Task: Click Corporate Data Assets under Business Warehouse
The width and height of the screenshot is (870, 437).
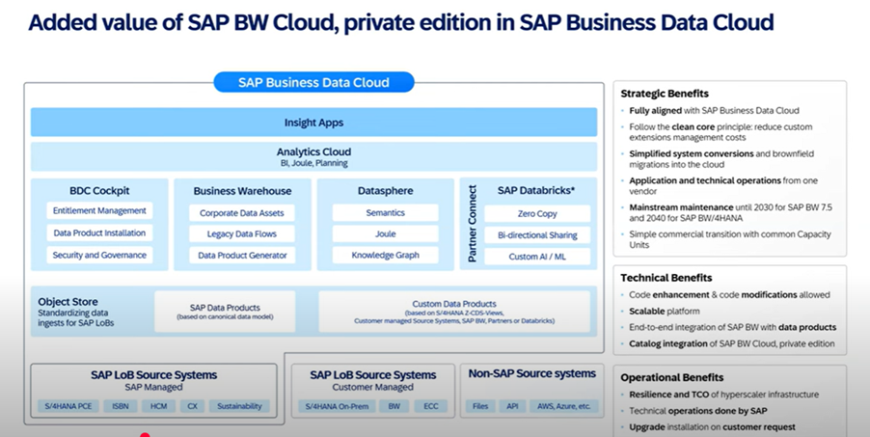Action: point(242,212)
